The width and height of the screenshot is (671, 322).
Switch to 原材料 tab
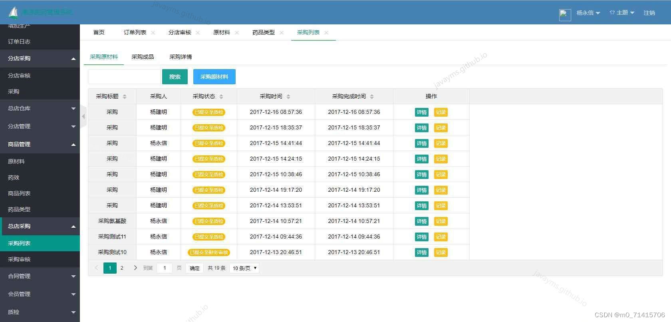click(x=222, y=32)
